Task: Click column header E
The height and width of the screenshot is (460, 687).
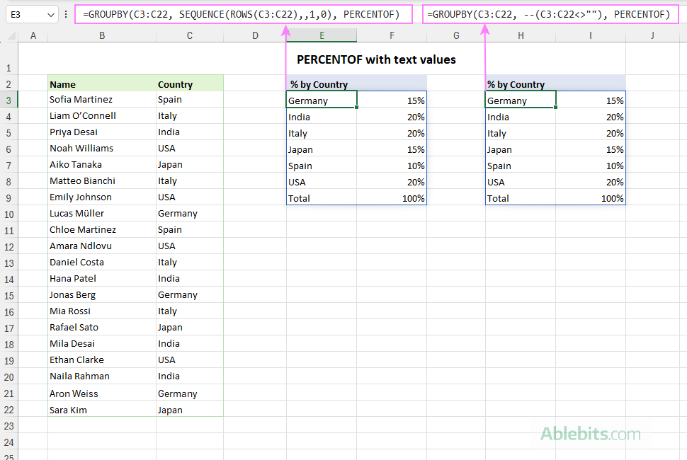Action: 321,35
